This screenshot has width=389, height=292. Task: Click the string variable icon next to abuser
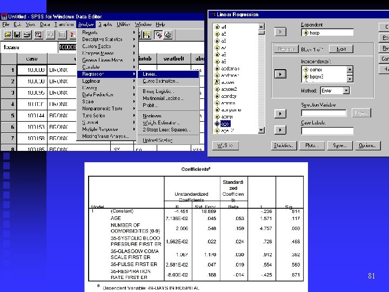coord(217,82)
